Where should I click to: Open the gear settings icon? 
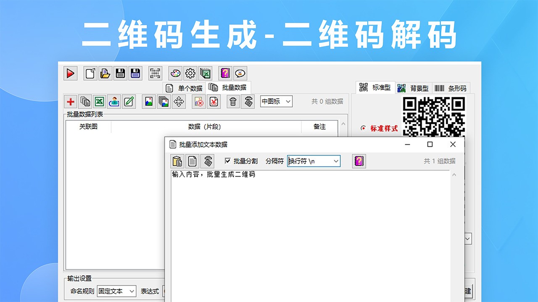click(190, 73)
